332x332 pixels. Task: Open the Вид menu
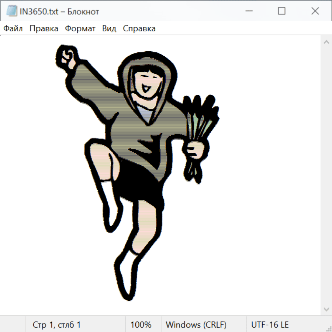(x=109, y=29)
